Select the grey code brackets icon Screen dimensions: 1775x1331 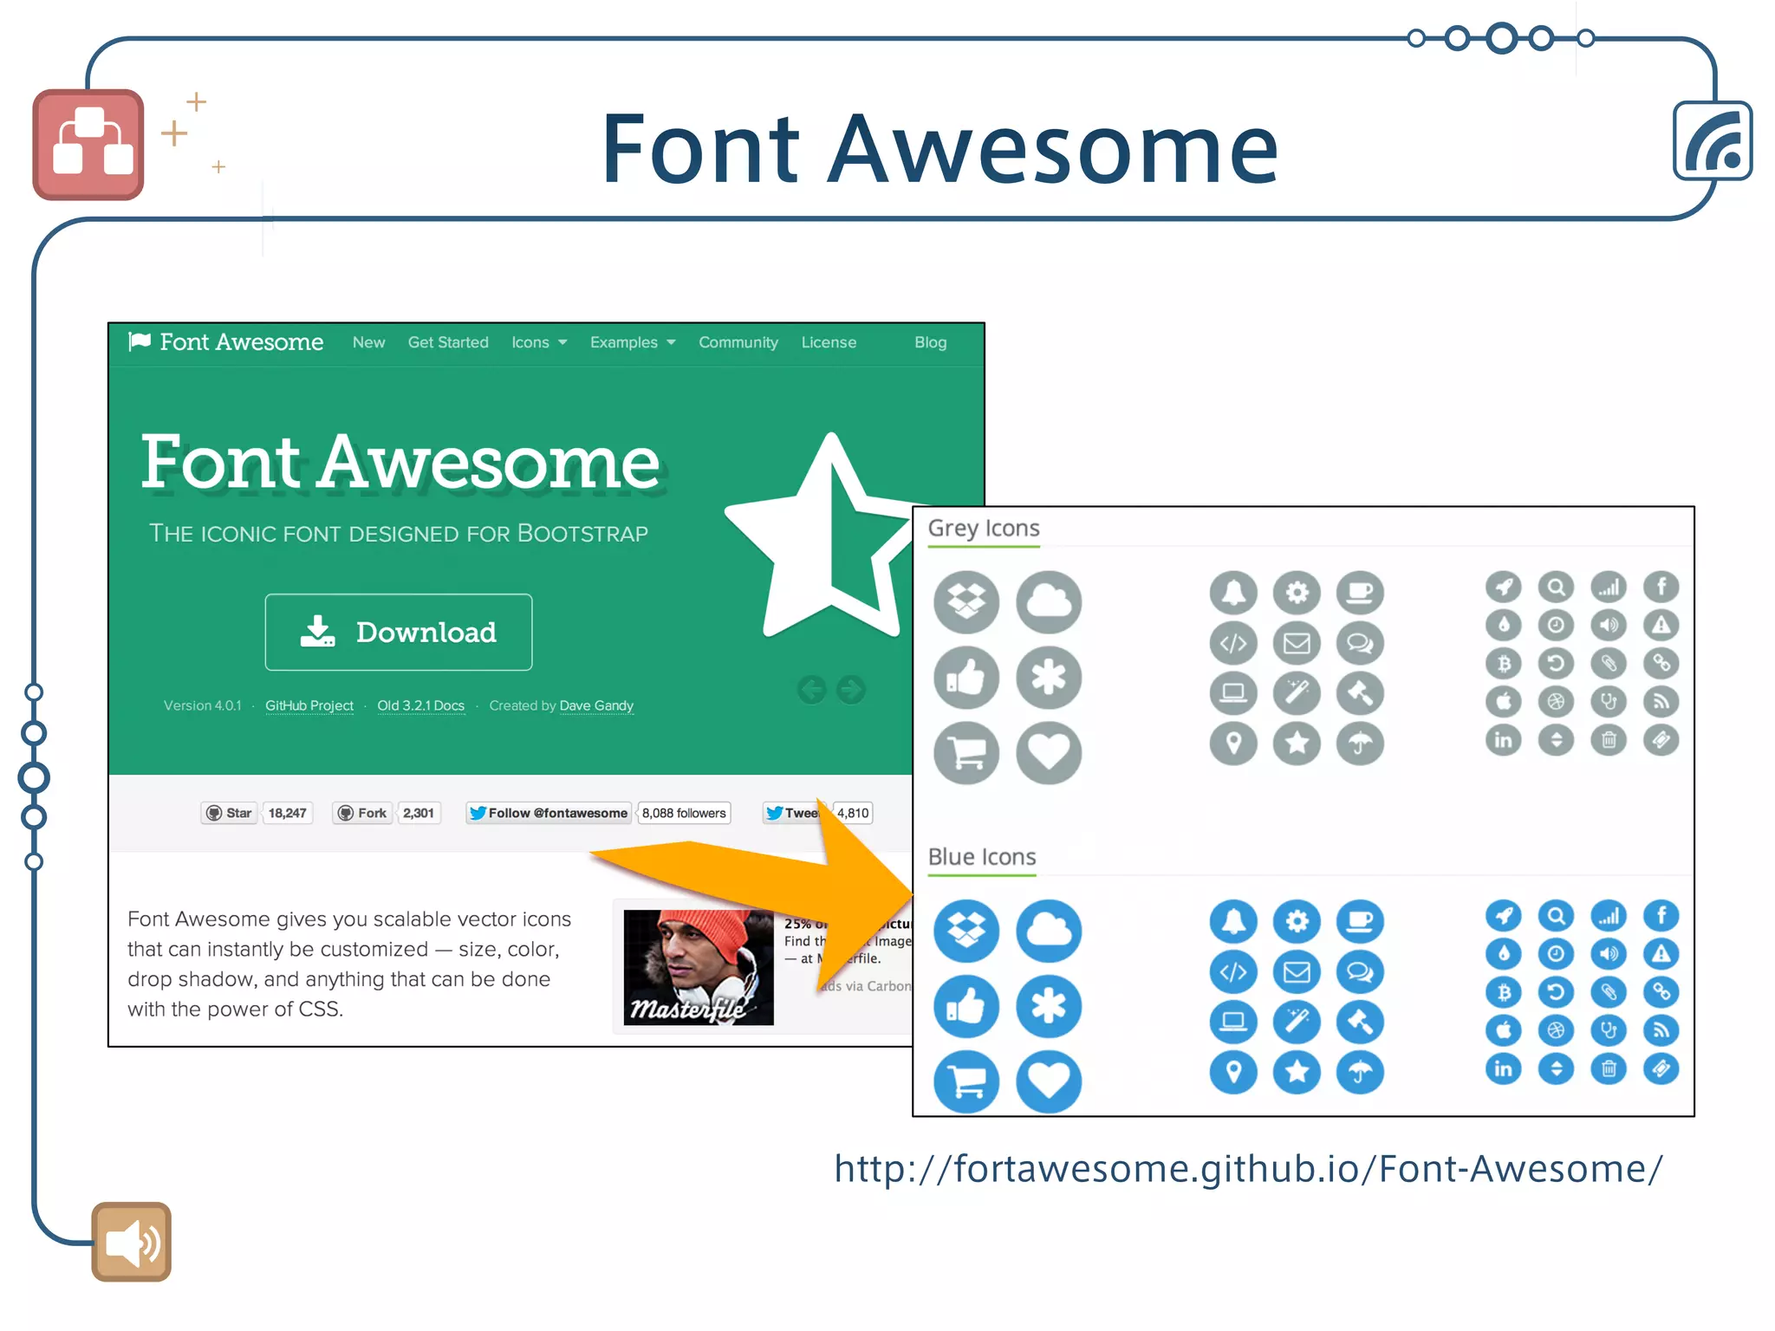click(1233, 643)
